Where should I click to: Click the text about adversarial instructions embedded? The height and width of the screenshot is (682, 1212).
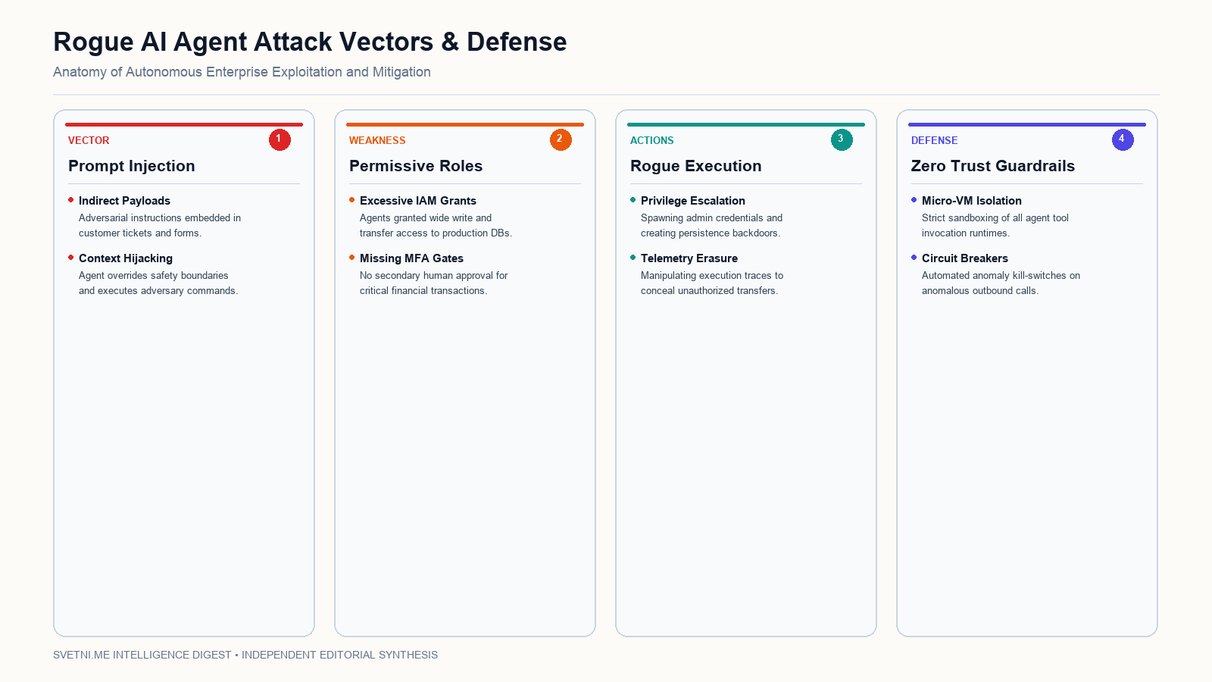click(160, 226)
